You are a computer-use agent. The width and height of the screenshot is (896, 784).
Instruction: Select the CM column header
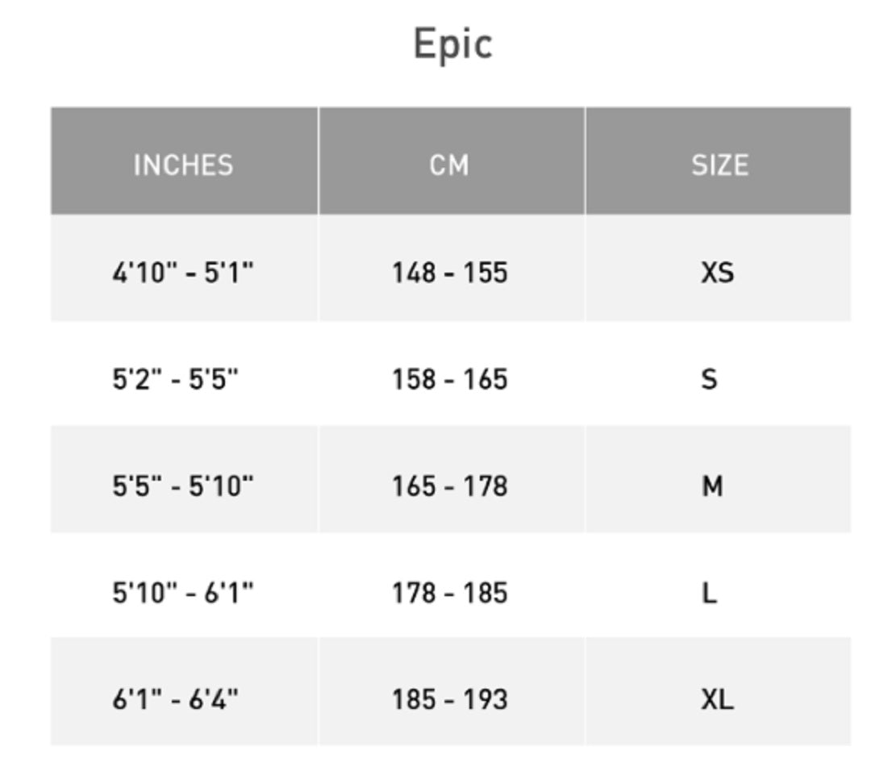click(449, 165)
